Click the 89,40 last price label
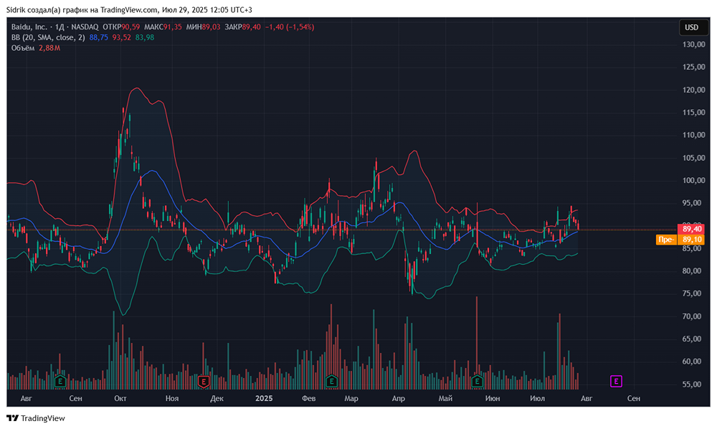Viewport: 717px width, 429px height. 693,229
